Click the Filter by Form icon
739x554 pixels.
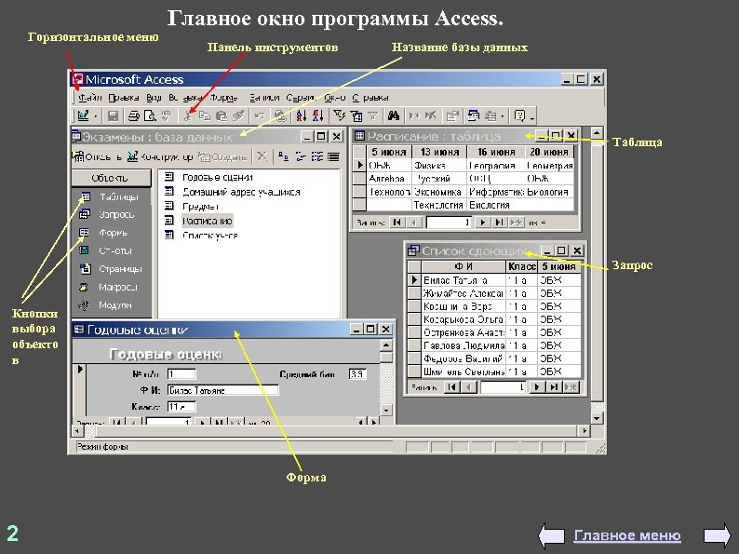356,115
